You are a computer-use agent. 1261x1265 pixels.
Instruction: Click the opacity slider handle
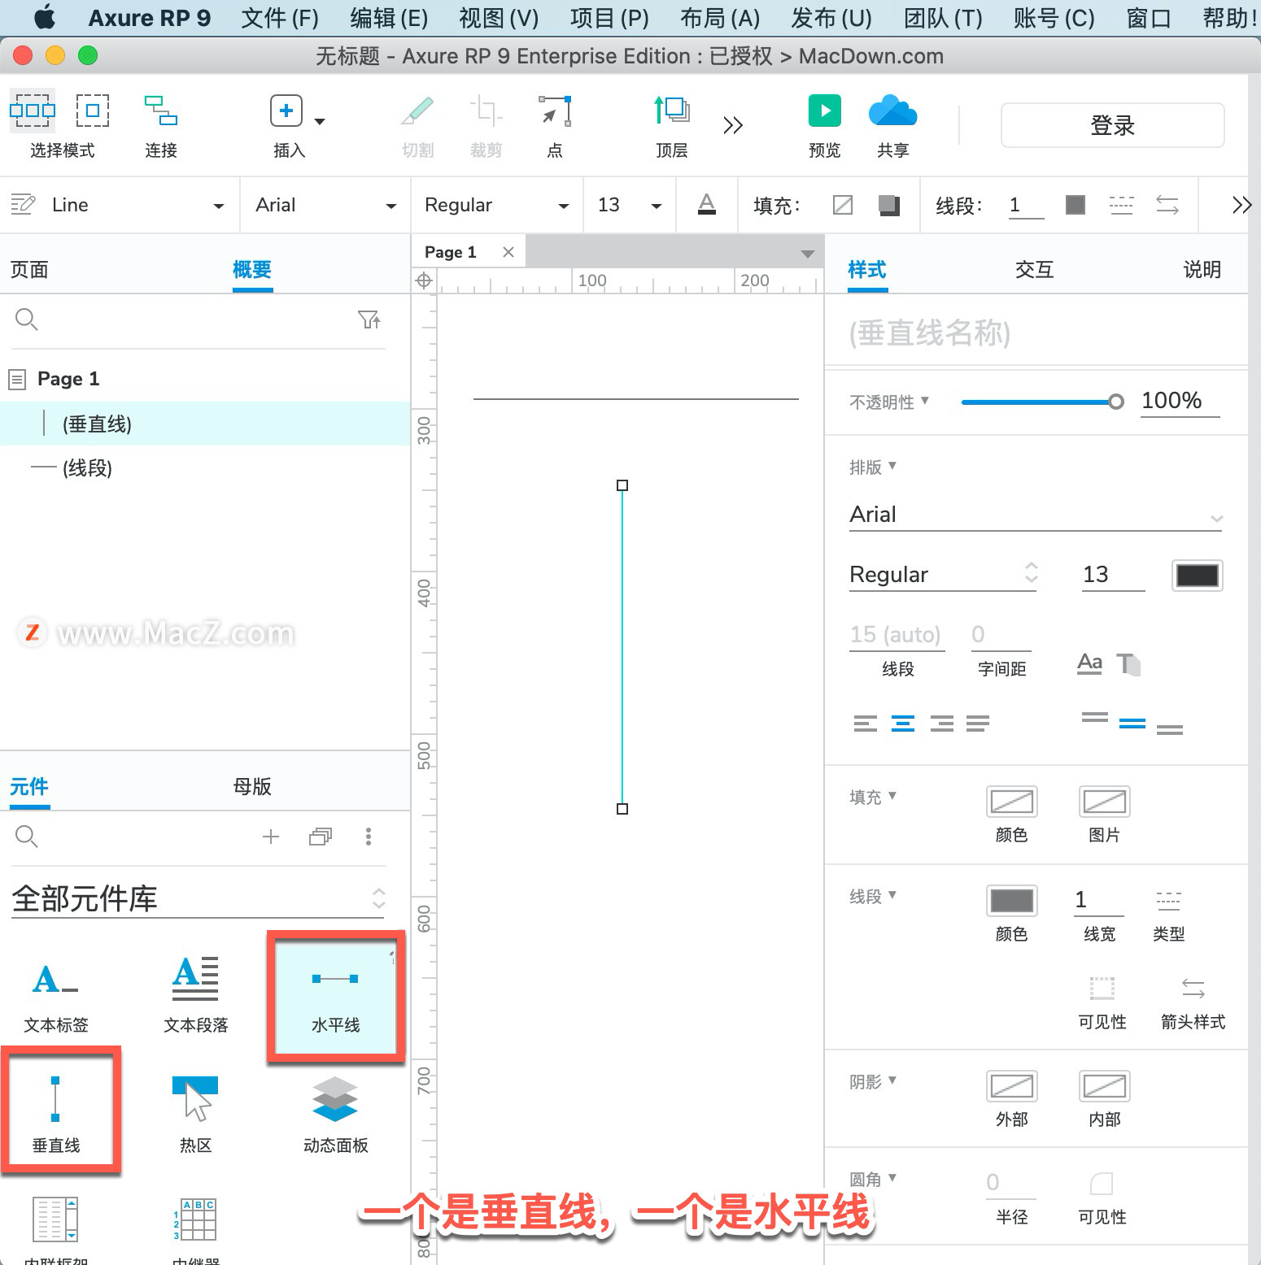pyautogui.click(x=1116, y=402)
